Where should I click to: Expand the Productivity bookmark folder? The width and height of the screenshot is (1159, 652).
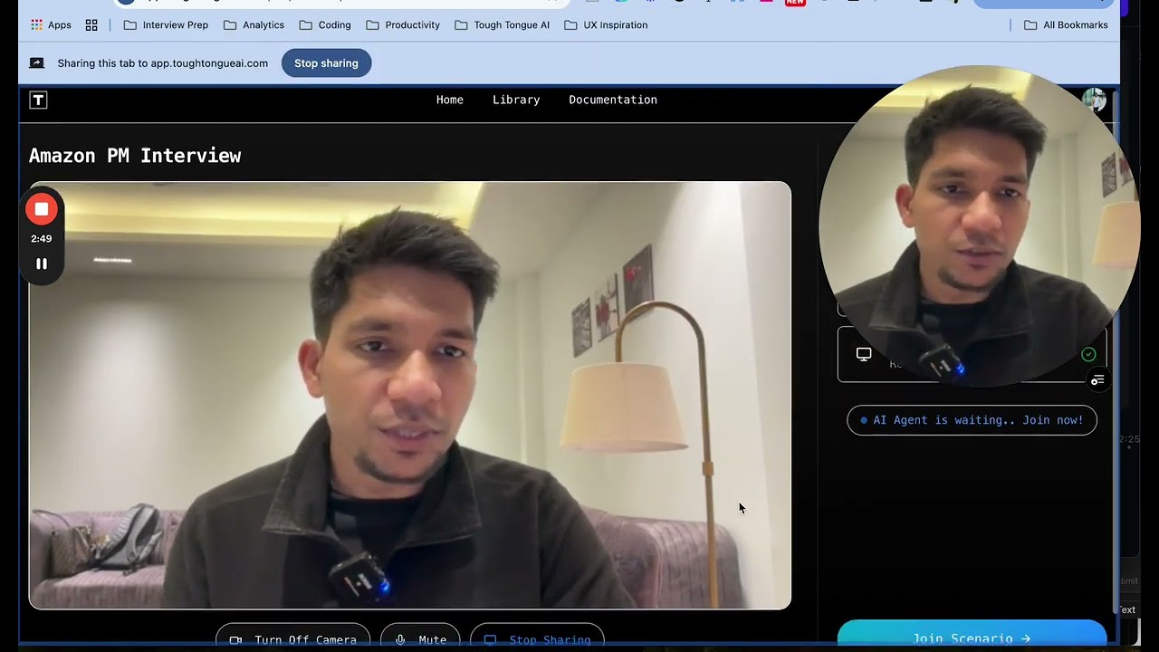pos(403,25)
